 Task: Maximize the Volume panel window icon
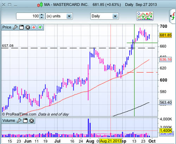coord(25,121)
